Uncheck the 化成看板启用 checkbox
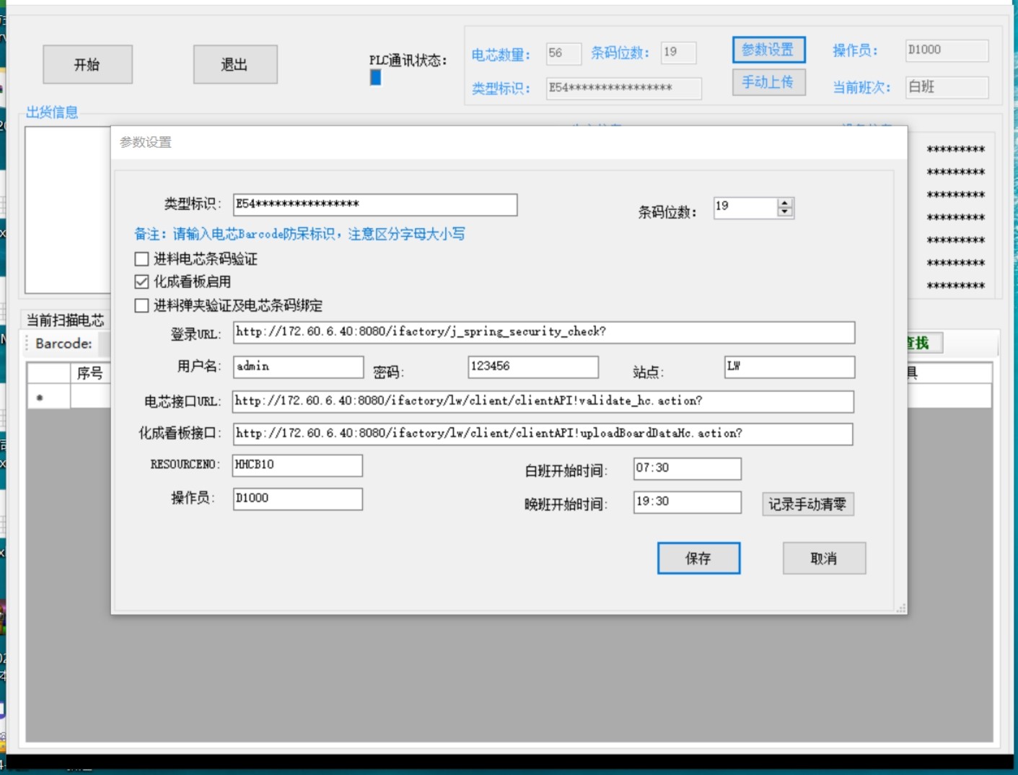The height and width of the screenshot is (775, 1018). coord(142,282)
